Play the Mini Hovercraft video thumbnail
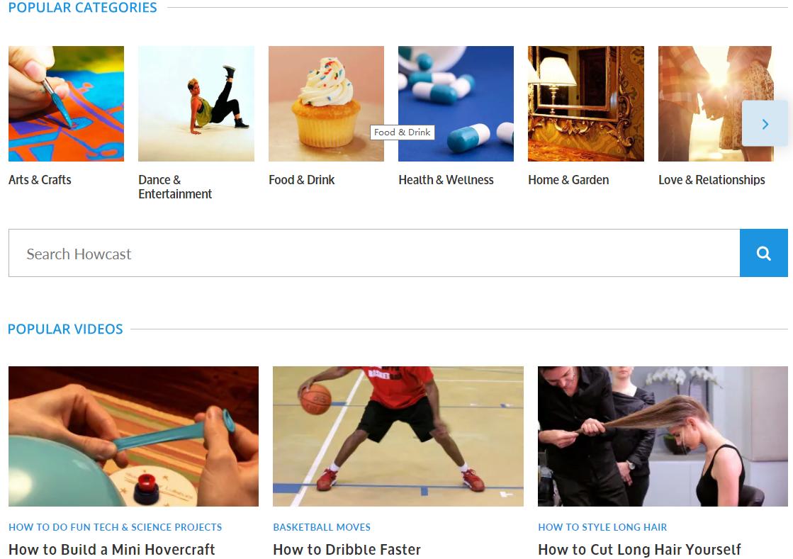This screenshot has height=559, width=793. (x=133, y=436)
